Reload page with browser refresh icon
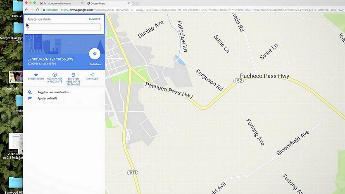This screenshot has width=345, height=194. tap(38, 10)
